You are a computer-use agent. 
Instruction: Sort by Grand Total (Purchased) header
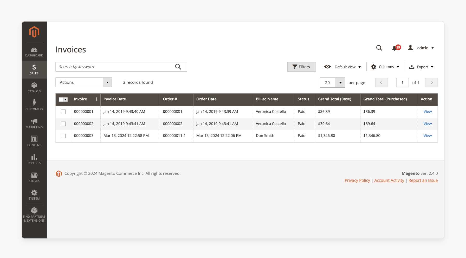tap(389, 99)
